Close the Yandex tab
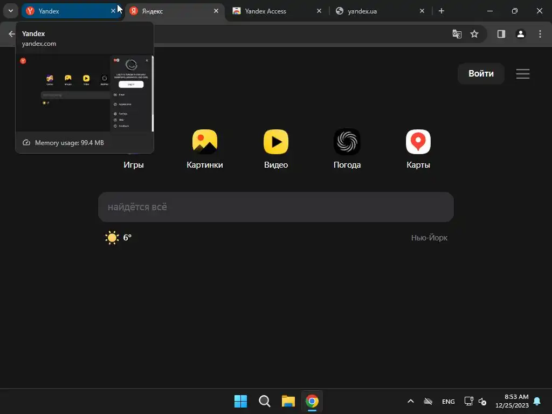552x414 pixels. point(113,11)
